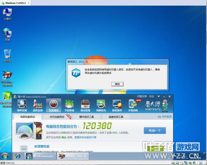Open 驱动管理 driver management tool
This screenshot has height=165, width=207.
tap(85, 106)
